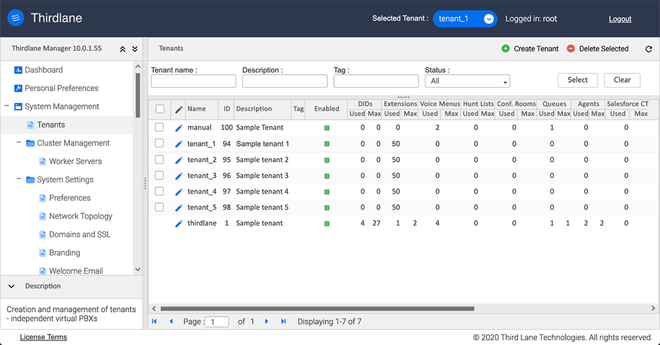Click collapse-all double chevron up icon

pos(123,49)
